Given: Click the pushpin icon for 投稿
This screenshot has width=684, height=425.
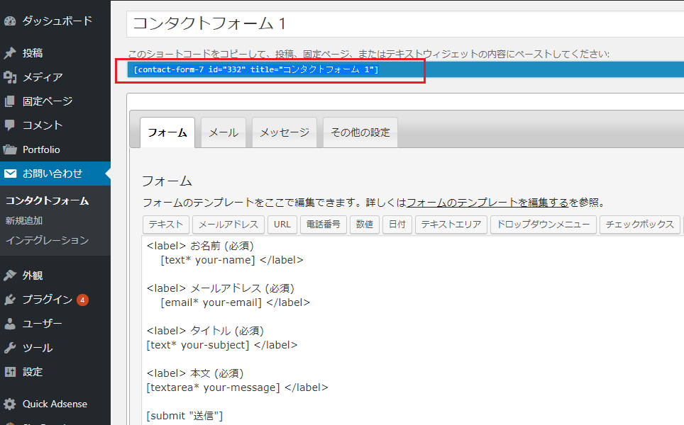Looking at the screenshot, I should pyautogui.click(x=10, y=53).
